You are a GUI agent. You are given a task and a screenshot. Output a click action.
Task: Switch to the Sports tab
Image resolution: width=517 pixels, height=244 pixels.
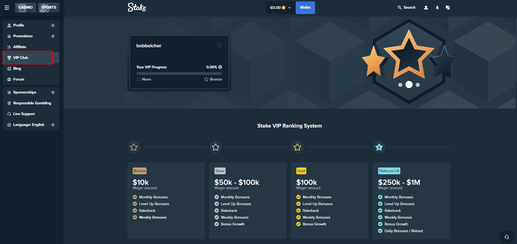click(x=49, y=8)
